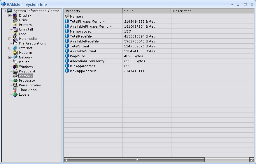
Task: Click the Network icon
Action: (x=15, y=57)
